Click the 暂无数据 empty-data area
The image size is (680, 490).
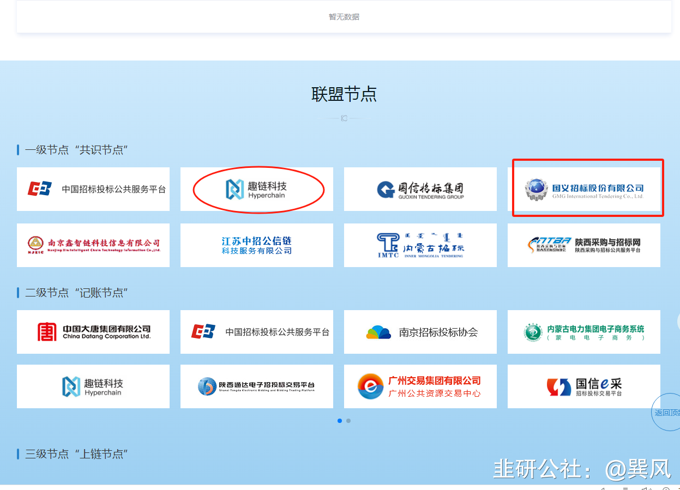click(x=344, y=16)
